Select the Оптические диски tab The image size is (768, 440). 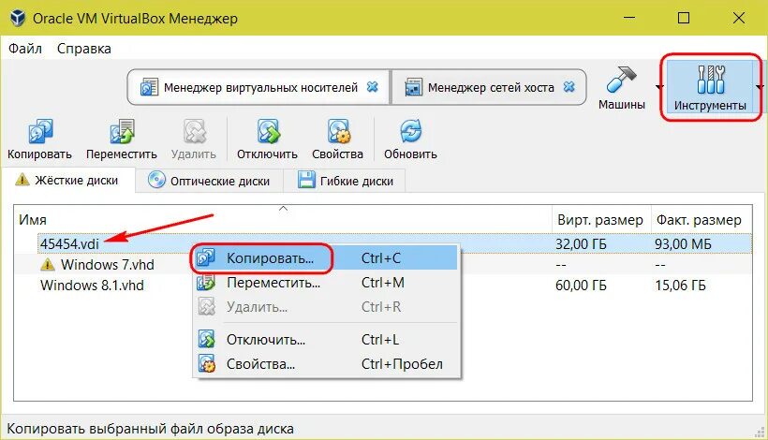point(209,181)
